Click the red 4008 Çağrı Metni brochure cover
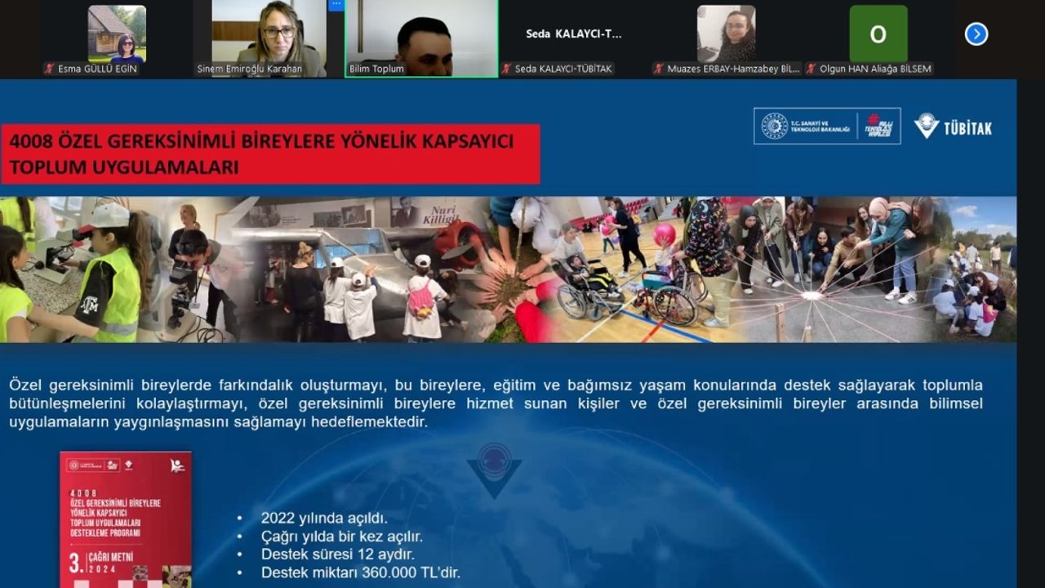The height and width of the screenshot is (588, 1045). pyautogui.click(x=126, y=519)
